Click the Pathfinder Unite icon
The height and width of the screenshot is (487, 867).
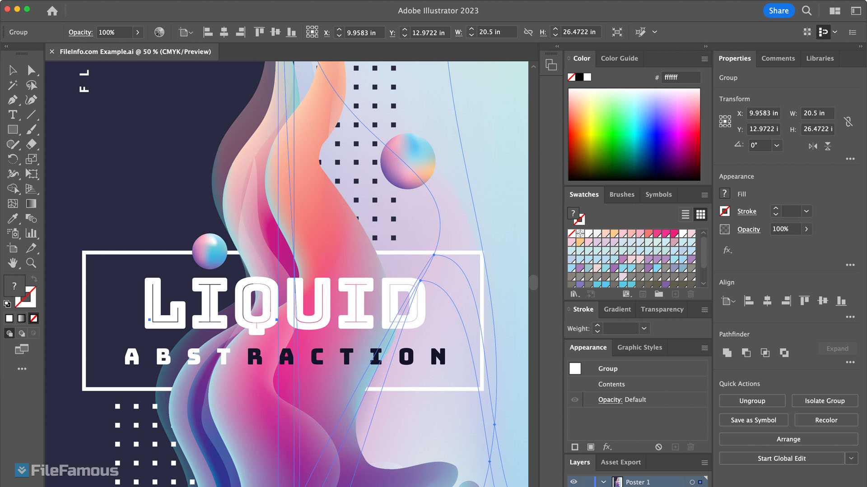727,353
